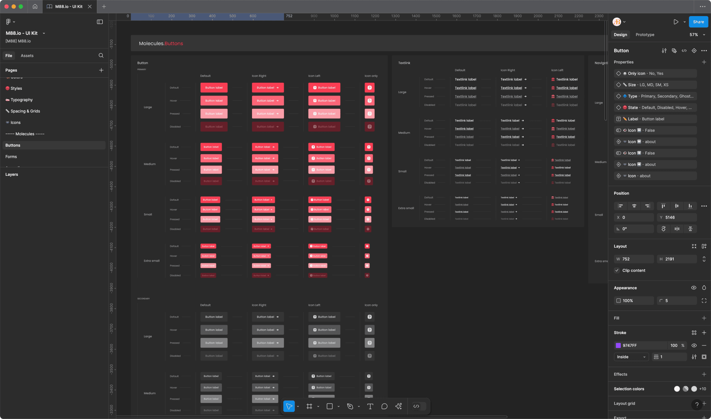Image resolution: width=711 pixels, height=419 pixels.
Task: Open component property sliders beside Button heading
Action: (664, 51)
